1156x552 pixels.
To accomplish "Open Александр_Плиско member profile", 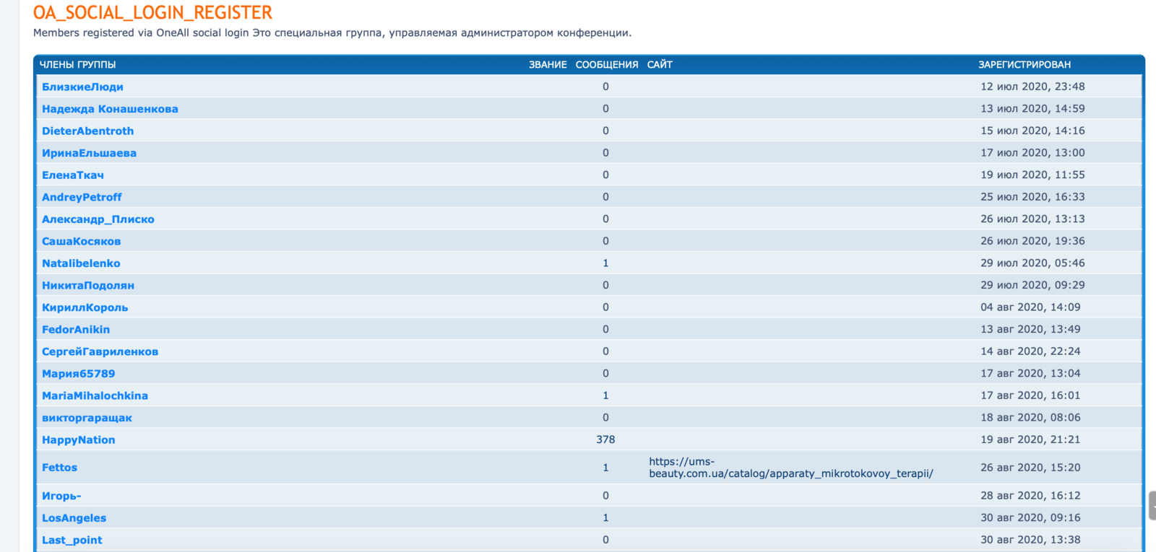I will pyautogui.click(x=98, y=219).
